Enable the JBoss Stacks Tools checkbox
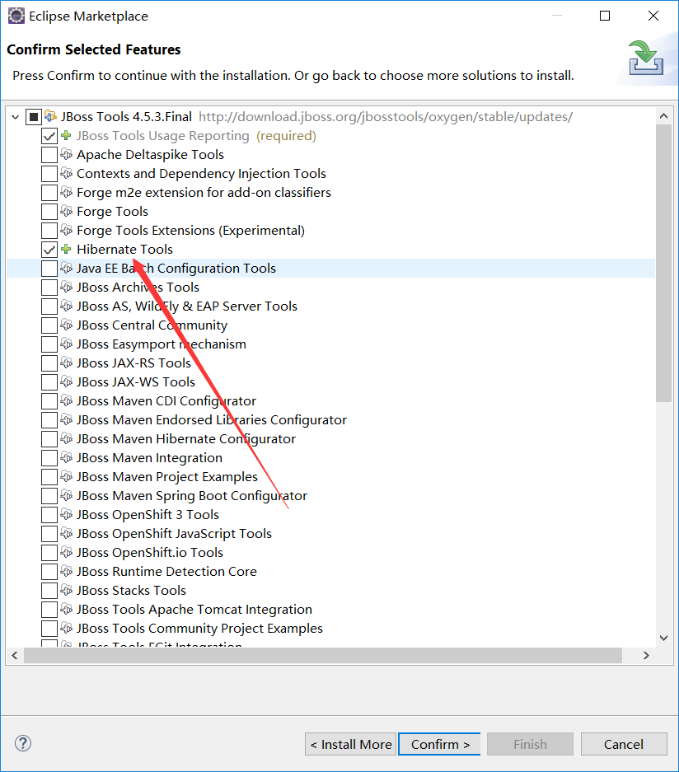This screenshot has height=772, width=679. (x=49, y=590)
